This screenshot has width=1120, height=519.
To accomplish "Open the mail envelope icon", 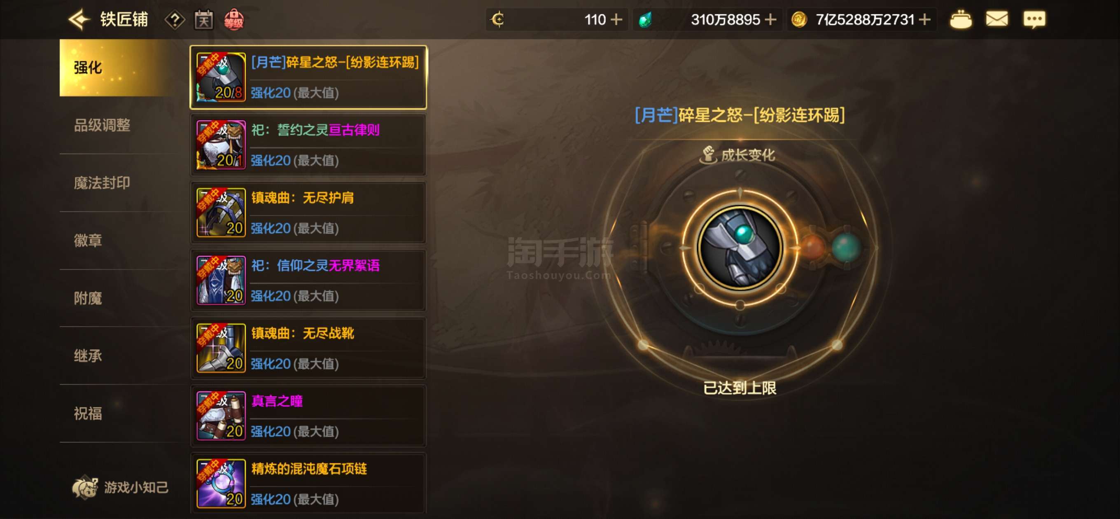I will 996,19.
